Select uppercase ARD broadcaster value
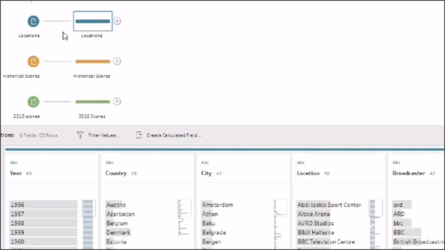The image size is (445, 250). tap(399, 214)
